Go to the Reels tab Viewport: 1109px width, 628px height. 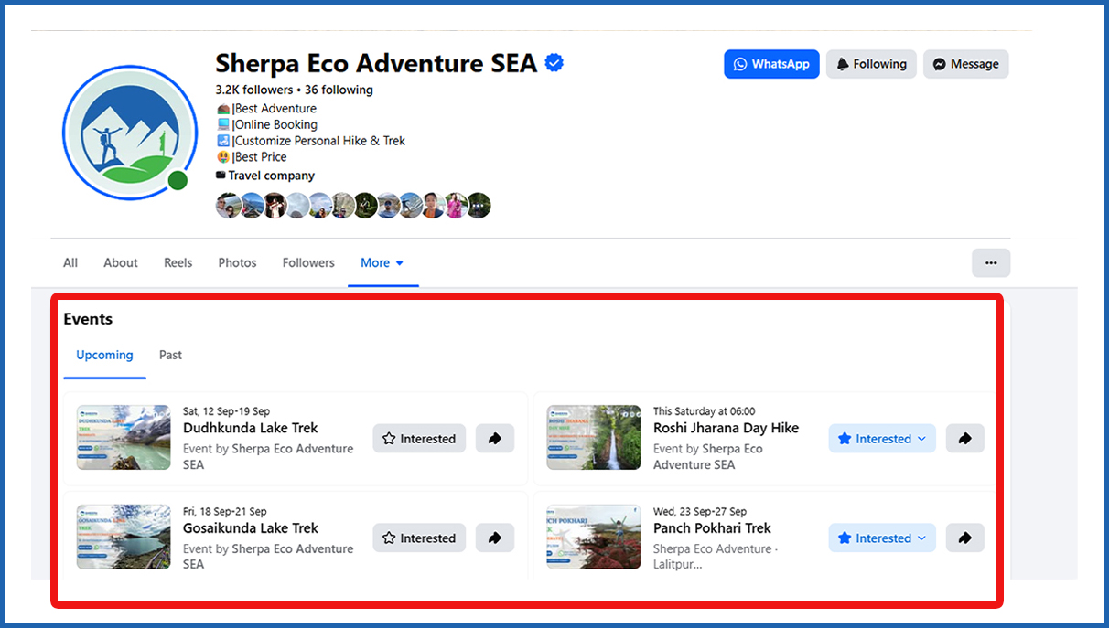178,262
